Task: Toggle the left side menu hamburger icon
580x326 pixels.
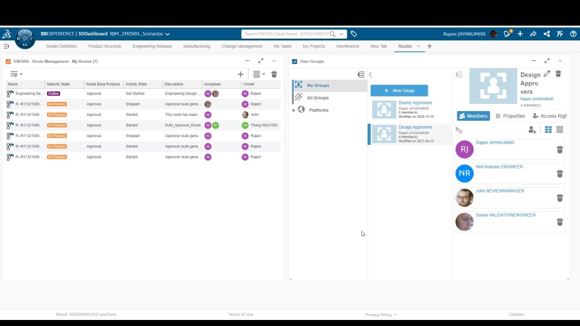Action: point(6,46)
